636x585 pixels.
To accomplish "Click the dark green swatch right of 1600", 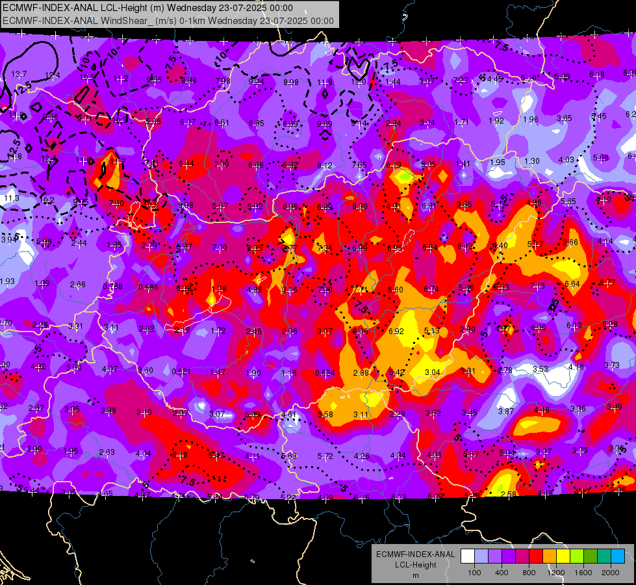I will (x=590, y=556).
